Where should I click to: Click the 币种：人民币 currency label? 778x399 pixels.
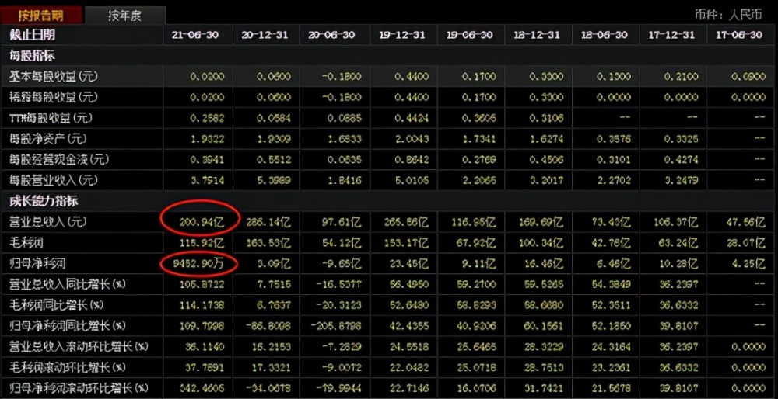[x=728, y=14]
